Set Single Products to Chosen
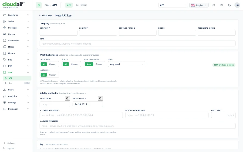Screen dimensions: 243x152 click(99, 64)
